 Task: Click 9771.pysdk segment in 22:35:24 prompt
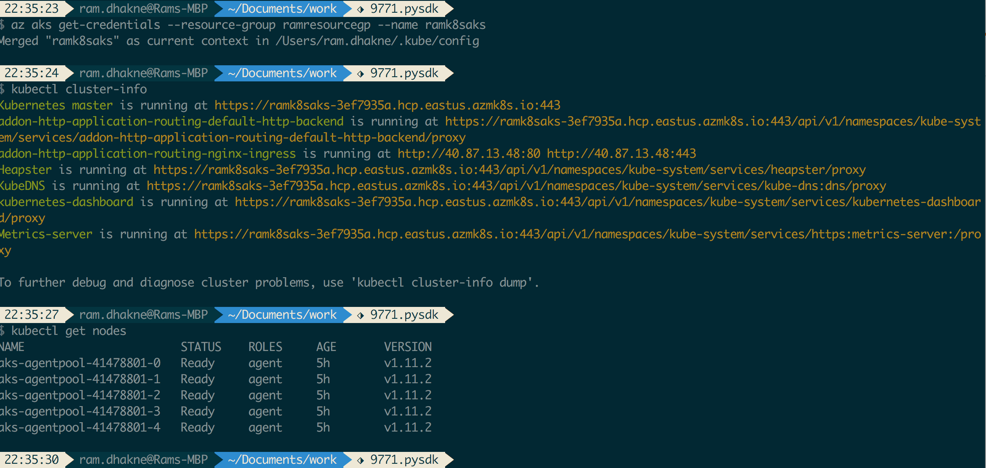tap(404, 73)
